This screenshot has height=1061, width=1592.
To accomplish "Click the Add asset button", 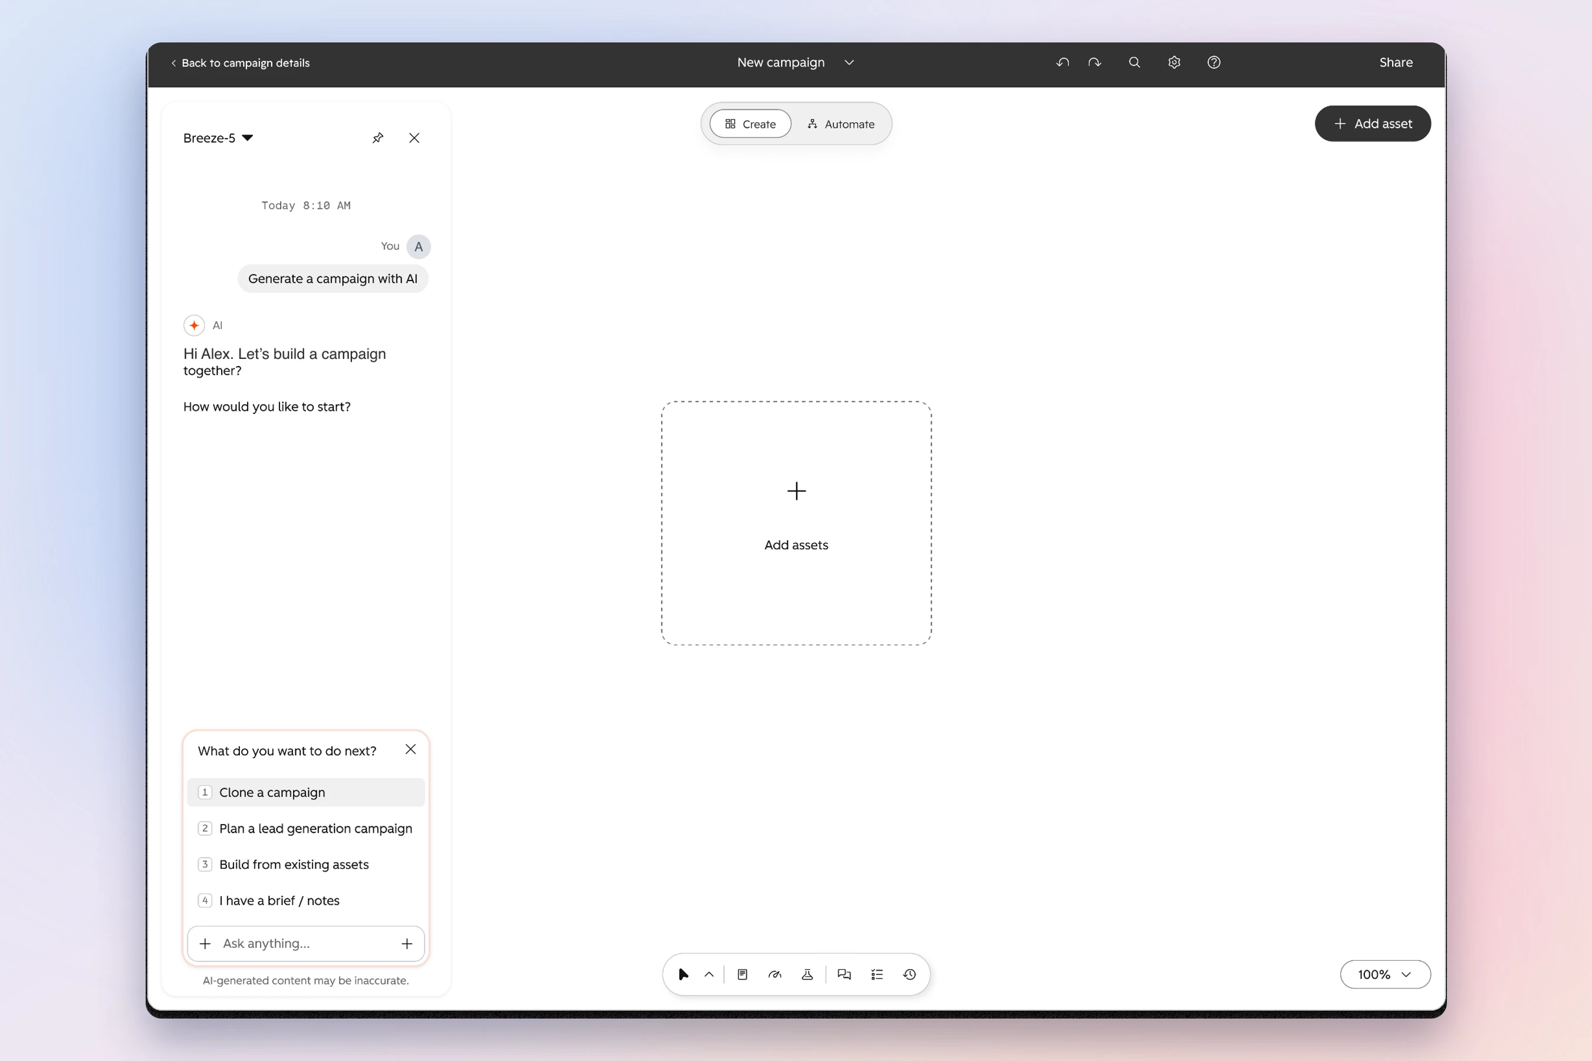I will [x=1373, y=124].
